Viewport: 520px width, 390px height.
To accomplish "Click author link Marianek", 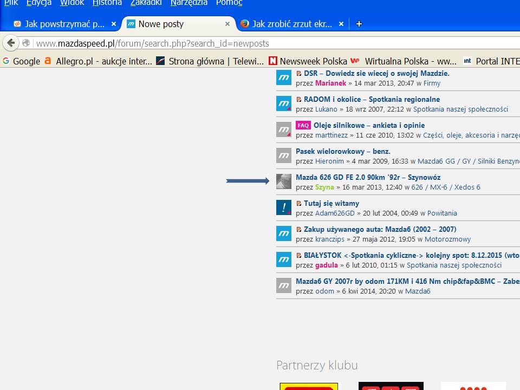I will point(330,83).
